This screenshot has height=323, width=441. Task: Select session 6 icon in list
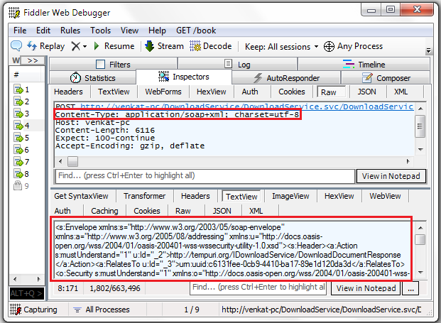pos(18,150)
